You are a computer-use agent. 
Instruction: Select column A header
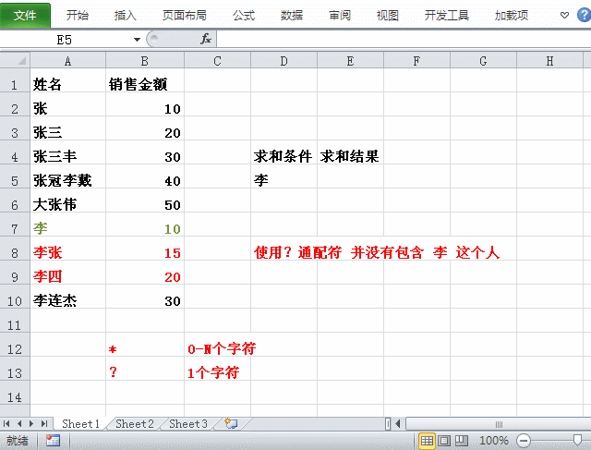(x=67, y=61)
